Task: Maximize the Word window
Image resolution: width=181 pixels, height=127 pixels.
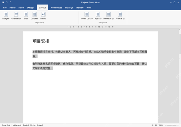Action: [174, 2]
